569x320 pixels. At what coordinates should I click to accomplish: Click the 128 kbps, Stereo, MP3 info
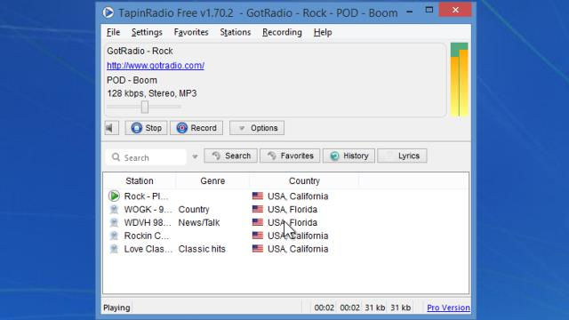click(152, 93)
